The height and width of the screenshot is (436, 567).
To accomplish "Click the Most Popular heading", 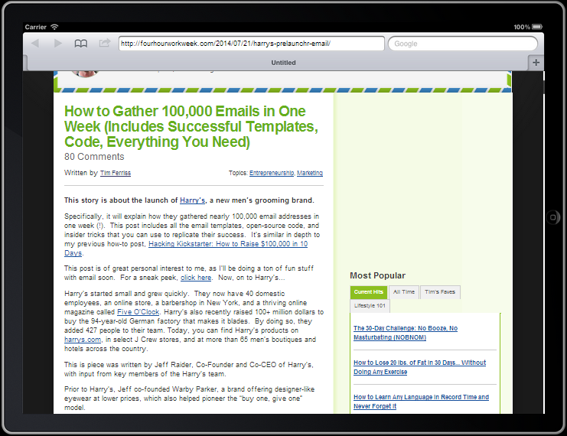I will click(x=377, y=275).
